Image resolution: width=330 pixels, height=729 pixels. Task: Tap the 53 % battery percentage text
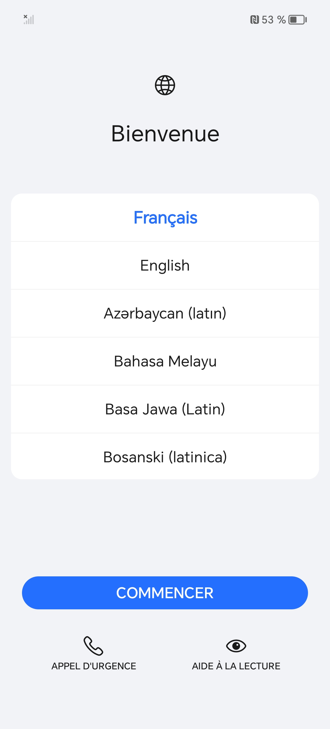tap(273, 20)
